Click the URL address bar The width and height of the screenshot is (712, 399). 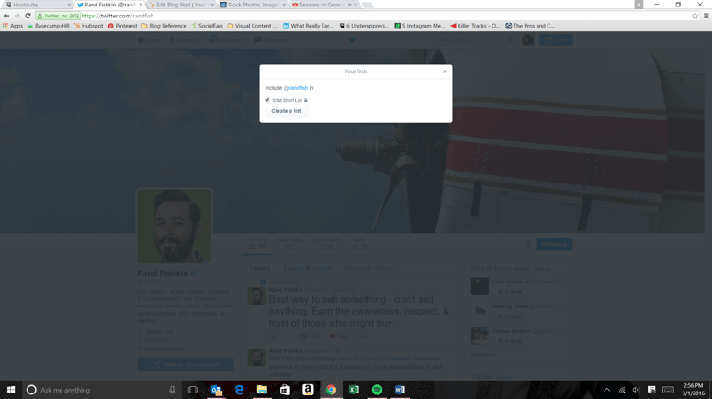[x=361, y=16]
